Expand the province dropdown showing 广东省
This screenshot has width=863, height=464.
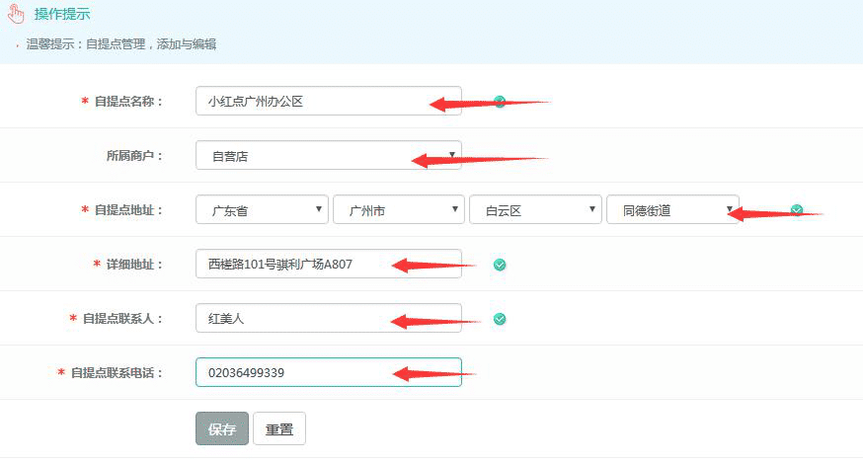(262, 209)
